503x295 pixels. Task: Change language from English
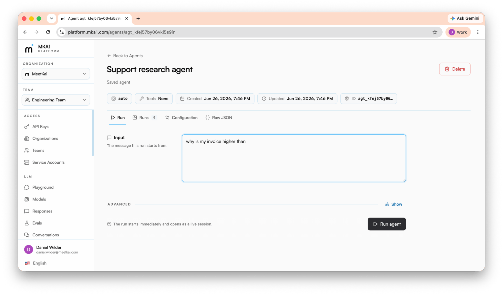coord(36,263)
